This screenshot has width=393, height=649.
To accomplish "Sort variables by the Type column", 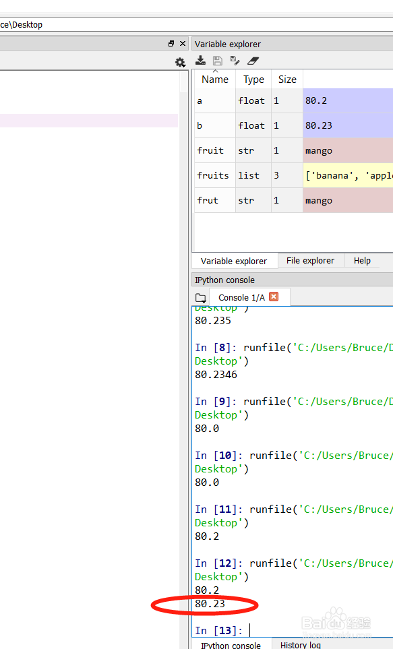I will [x=253, y=79].
